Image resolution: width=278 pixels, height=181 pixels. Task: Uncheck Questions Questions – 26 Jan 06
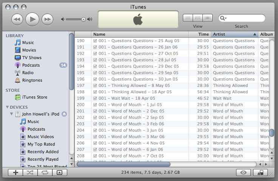(95, 47)
